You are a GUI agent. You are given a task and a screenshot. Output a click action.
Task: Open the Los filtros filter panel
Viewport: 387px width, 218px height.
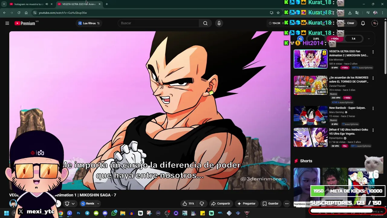point(89,23)
